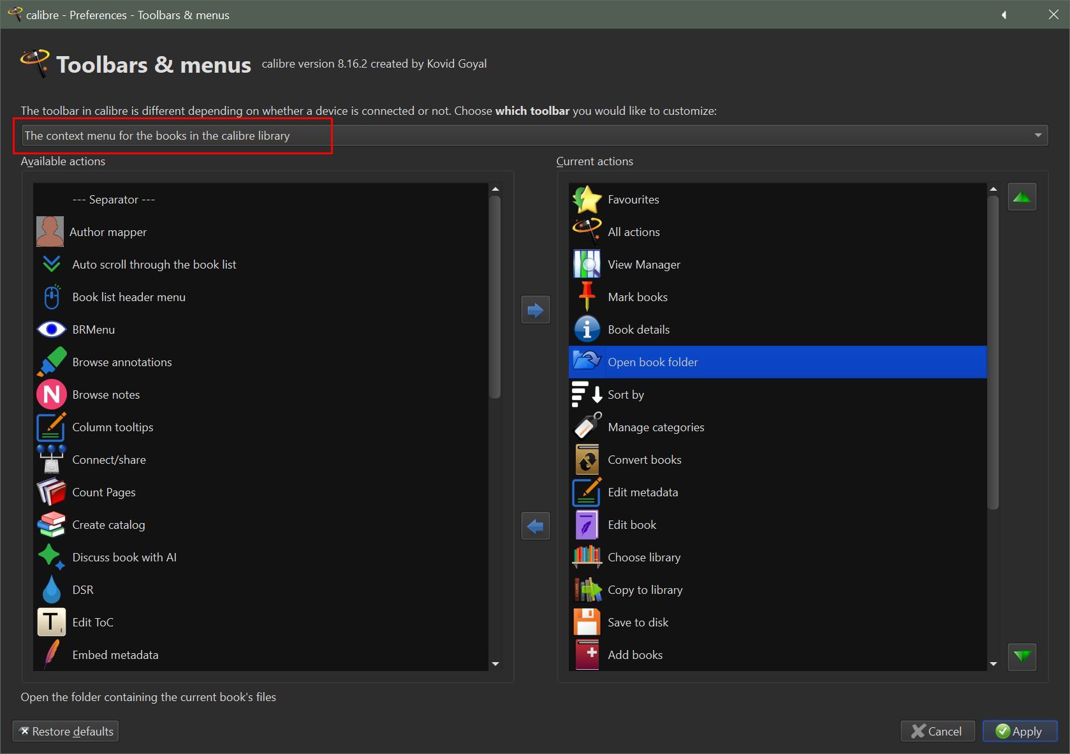Select the 'View Manager' label
This screenshot has width=1070, height=754.
(x=644, y=265)
